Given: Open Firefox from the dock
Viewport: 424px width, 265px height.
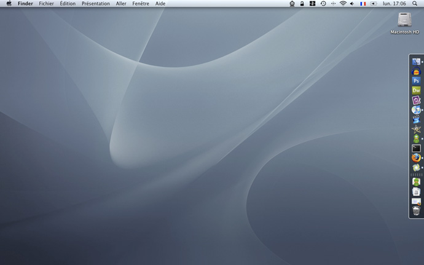Looking at the screenshot, I should click(x=416, y=158).
